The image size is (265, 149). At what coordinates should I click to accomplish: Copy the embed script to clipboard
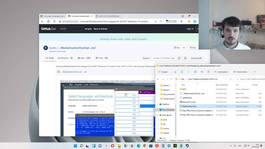tap(179, 58)
